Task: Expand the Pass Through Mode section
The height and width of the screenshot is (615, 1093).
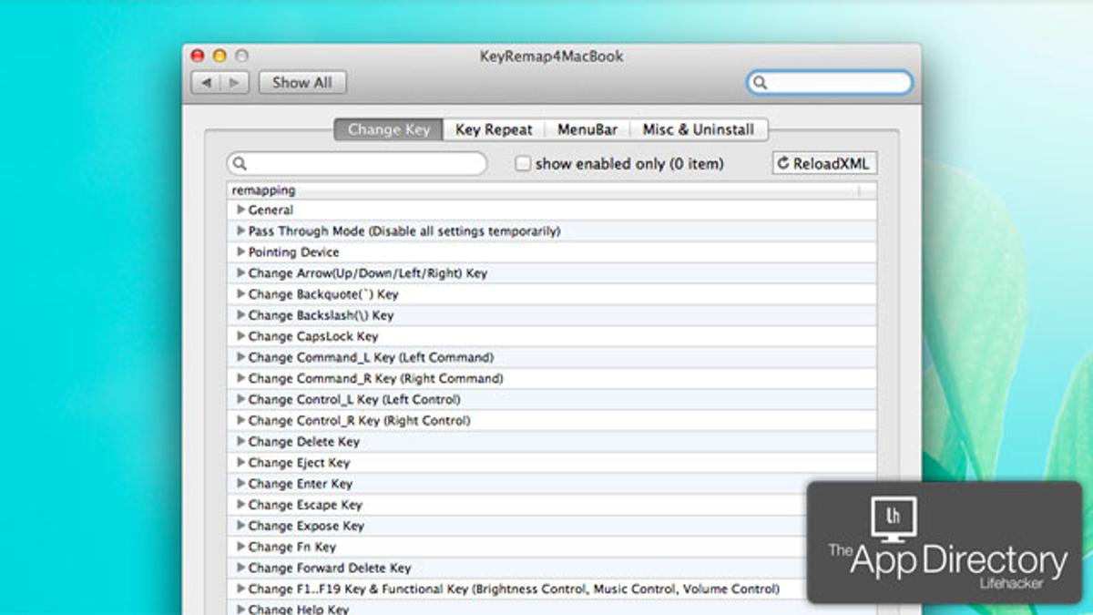Action: [x=240, y=231]
